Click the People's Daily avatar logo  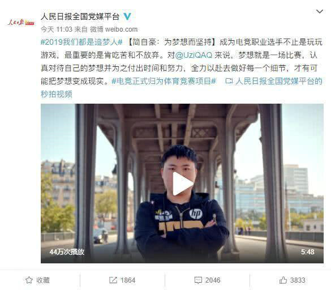click(21, 22)
